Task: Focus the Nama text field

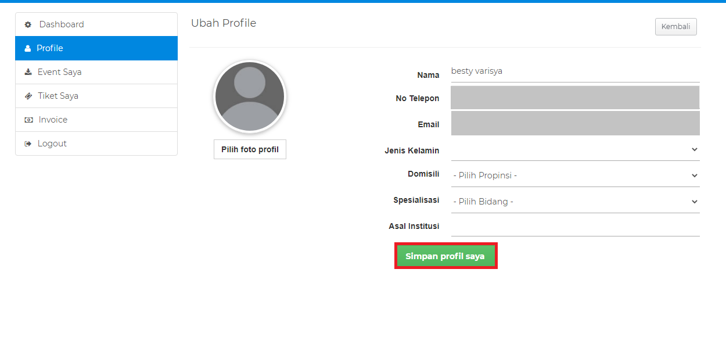Action: (574, 71)
